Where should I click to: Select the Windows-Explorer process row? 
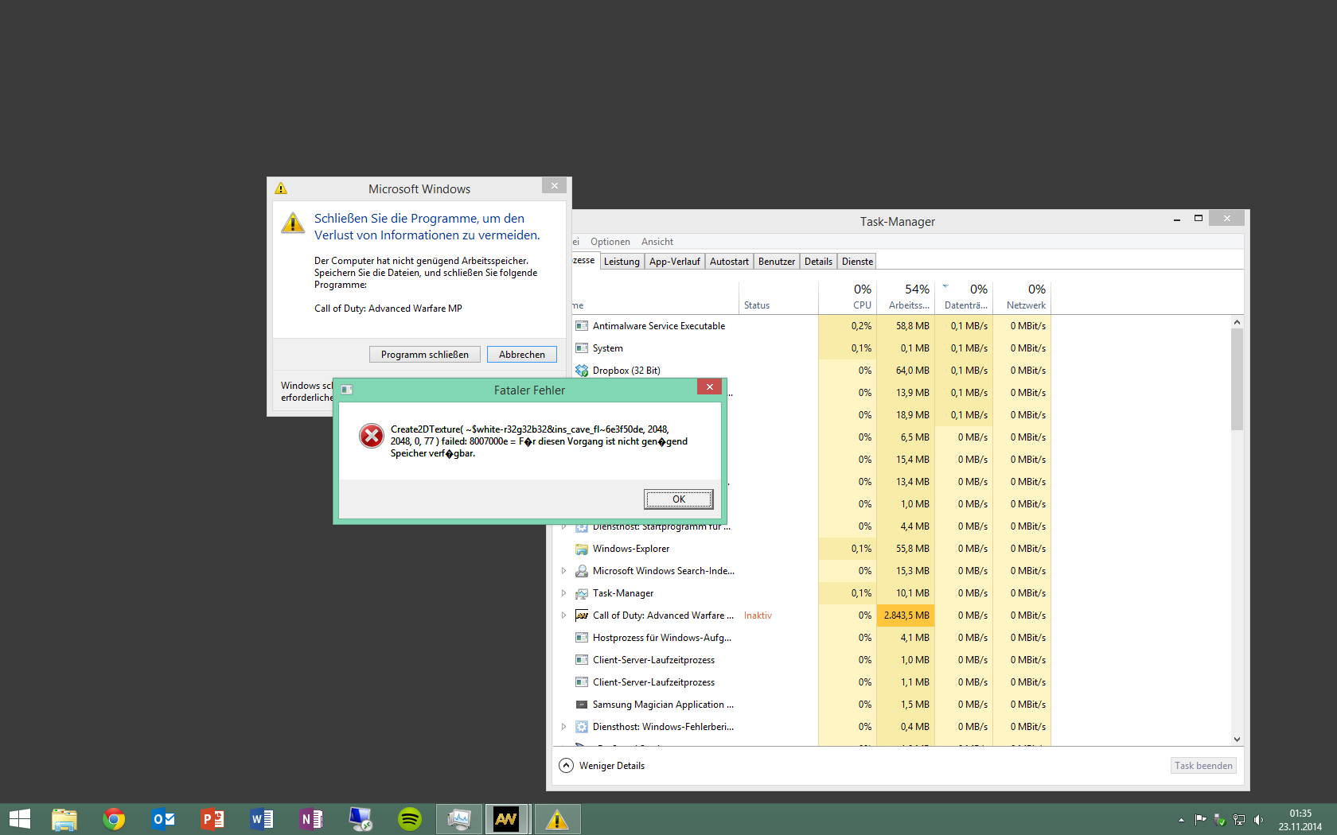(x=802, y=549)
